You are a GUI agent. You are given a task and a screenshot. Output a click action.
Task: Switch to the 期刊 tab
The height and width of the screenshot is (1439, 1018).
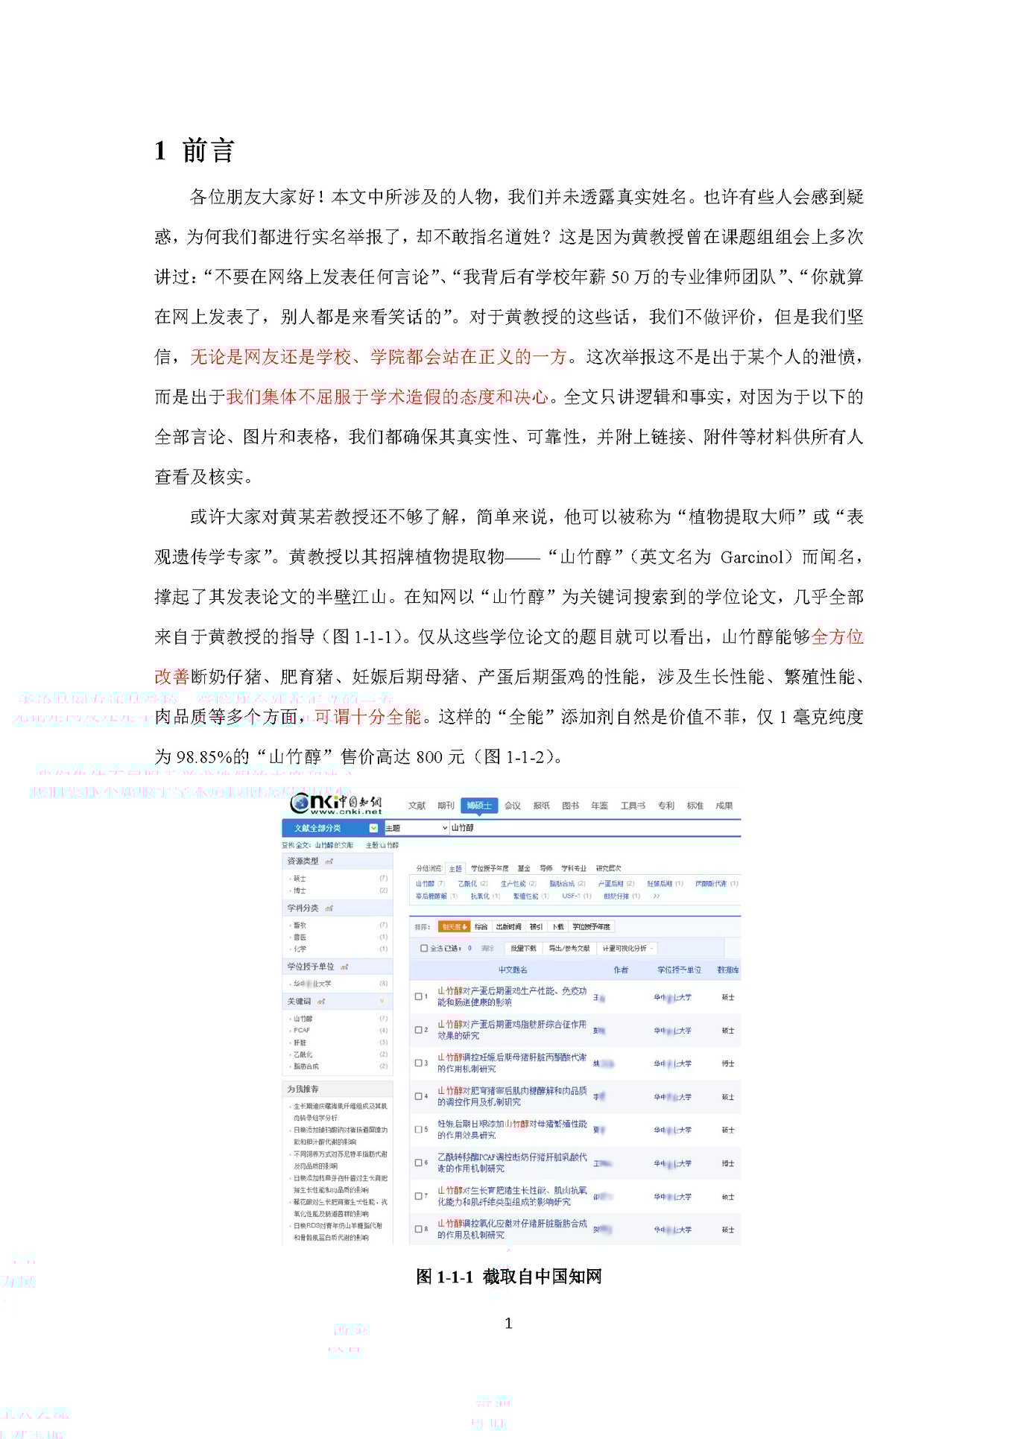[446, 806]
